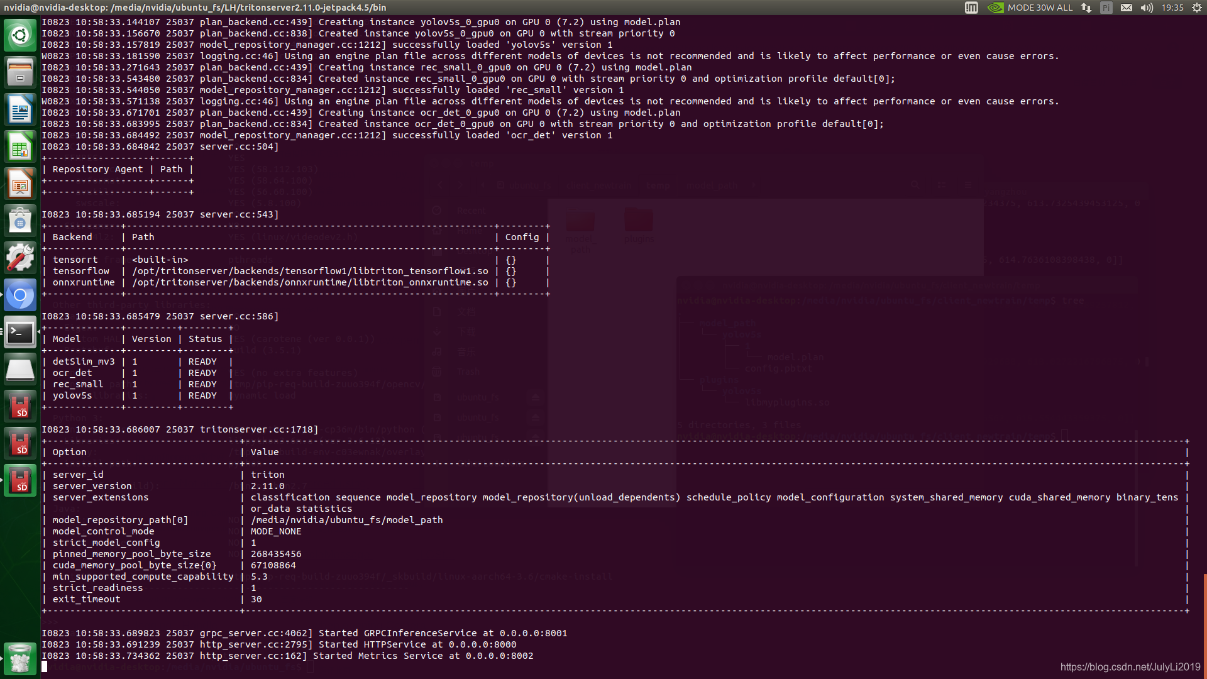Image resolution: width=1207 pixels, height=679 pixels.
Task: Open the network connections indicator
Action: [x=1086, y=8]
